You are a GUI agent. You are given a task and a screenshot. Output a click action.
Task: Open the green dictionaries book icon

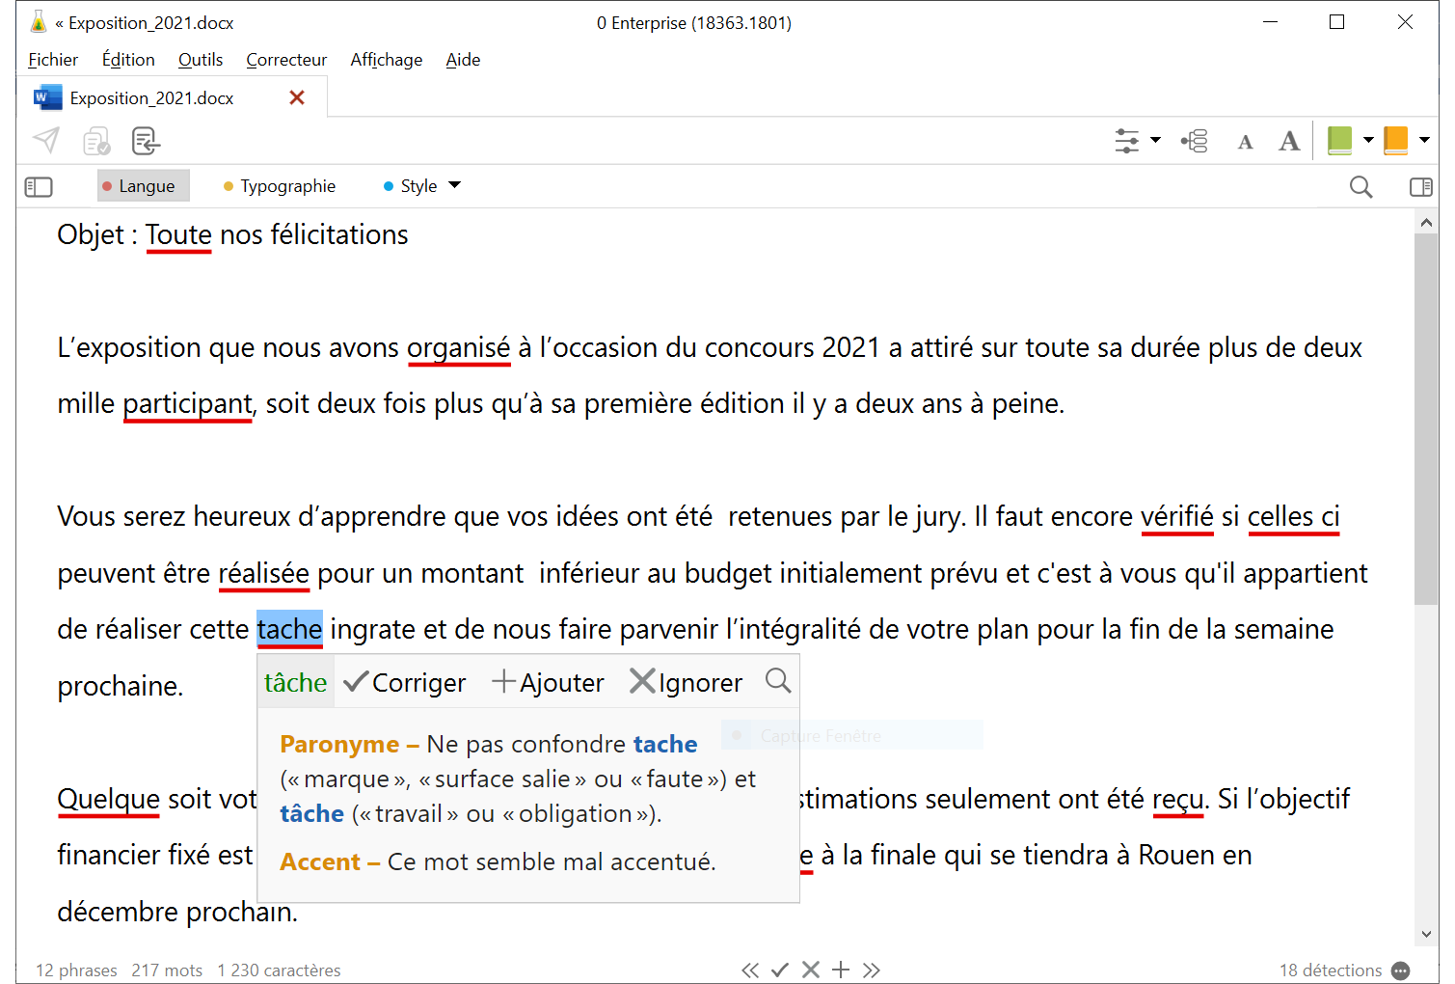coord(1339,141)
